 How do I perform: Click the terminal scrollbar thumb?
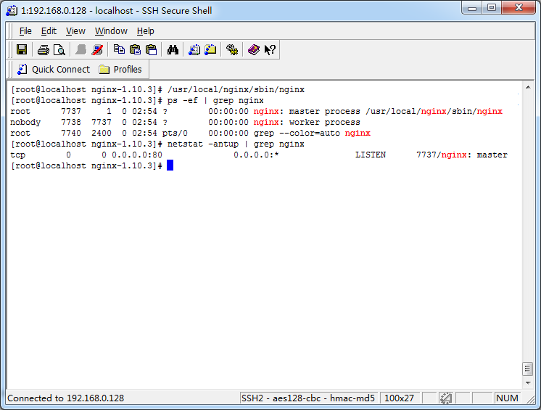527,369
